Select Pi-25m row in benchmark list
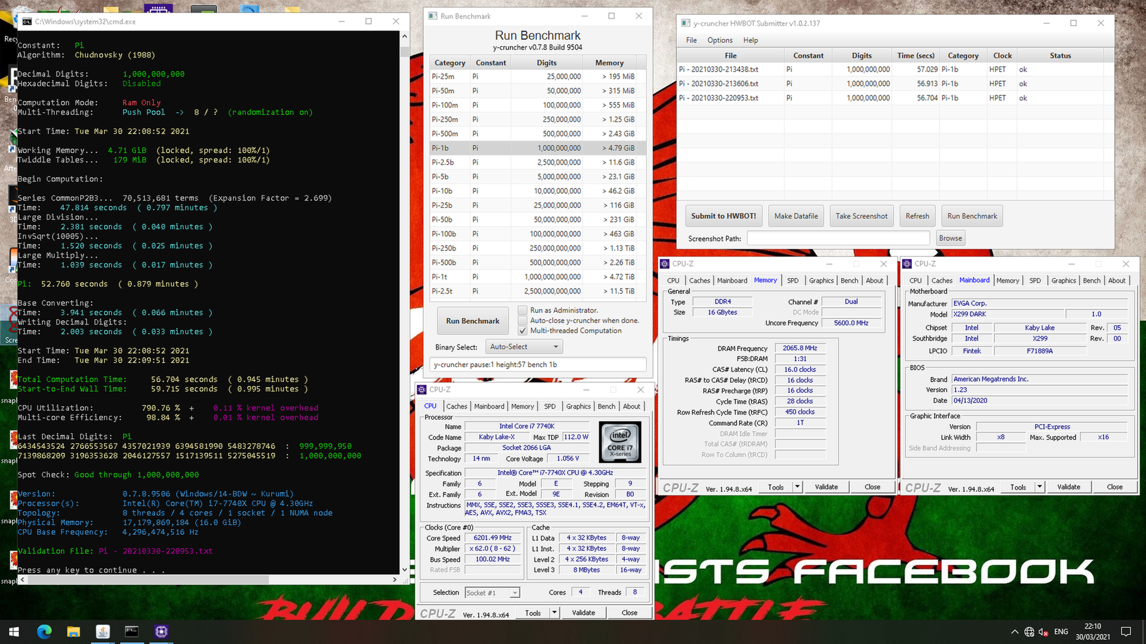Image resolution: width=1146 pixels, height=644 pixels. point(538,76)
